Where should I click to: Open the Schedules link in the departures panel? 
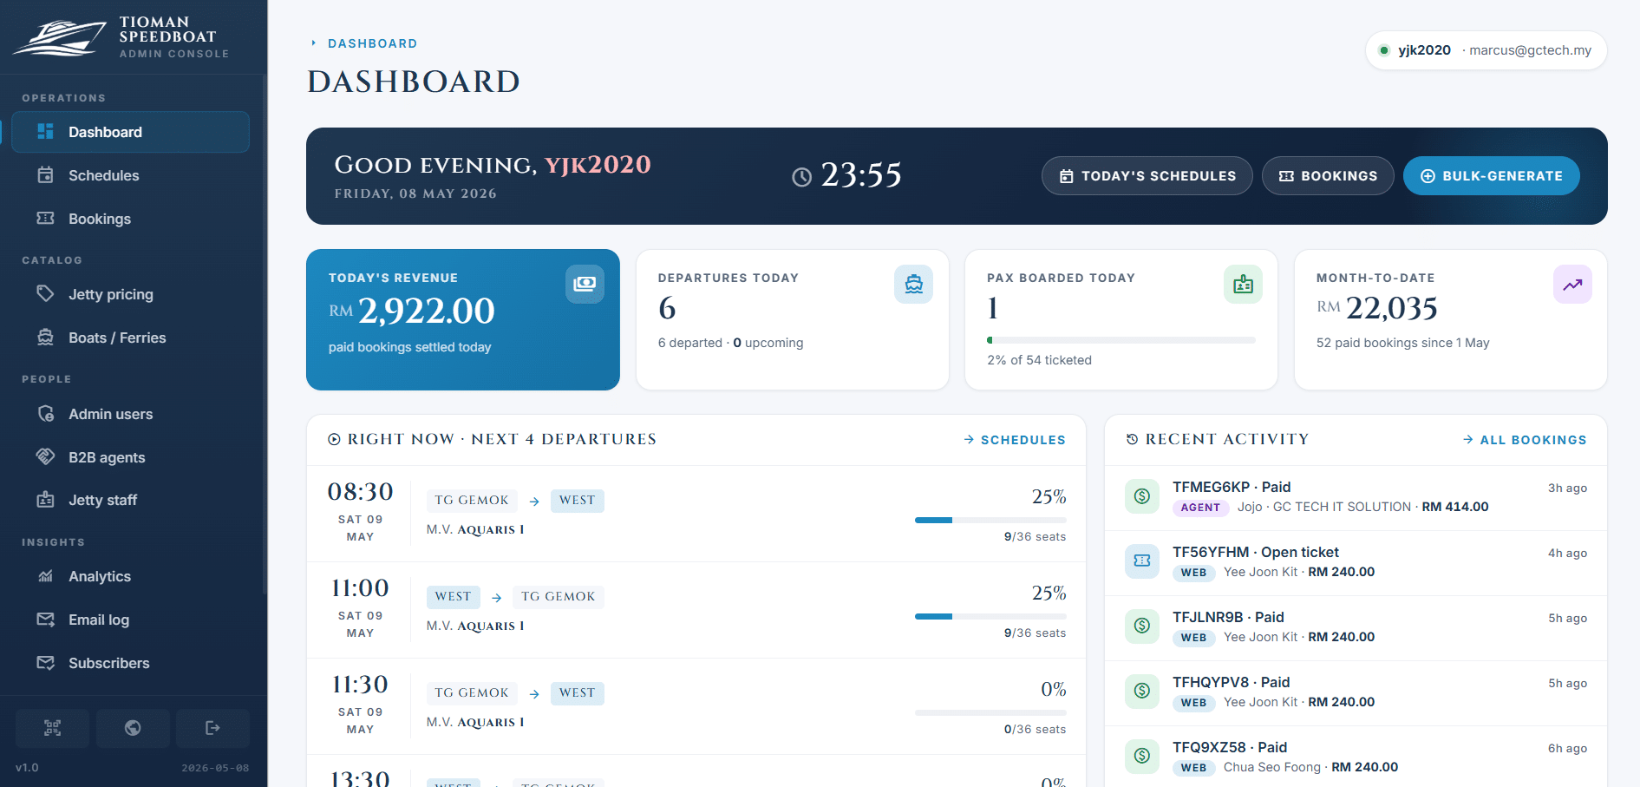(x=1015, y=440)
